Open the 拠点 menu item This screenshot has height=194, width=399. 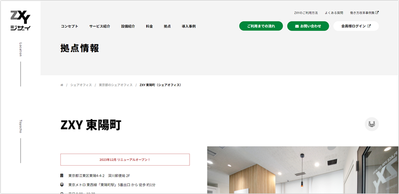(167, 26)
